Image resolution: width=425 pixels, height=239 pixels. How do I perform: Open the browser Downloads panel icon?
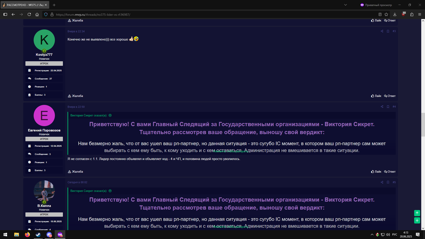click(x=395, y=14)
